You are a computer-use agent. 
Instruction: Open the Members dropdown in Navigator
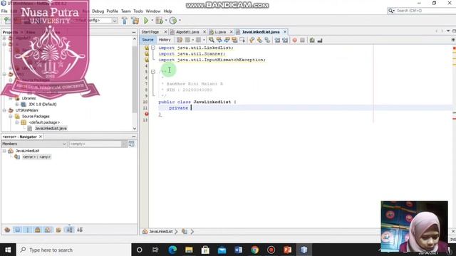tap(34, 144)
